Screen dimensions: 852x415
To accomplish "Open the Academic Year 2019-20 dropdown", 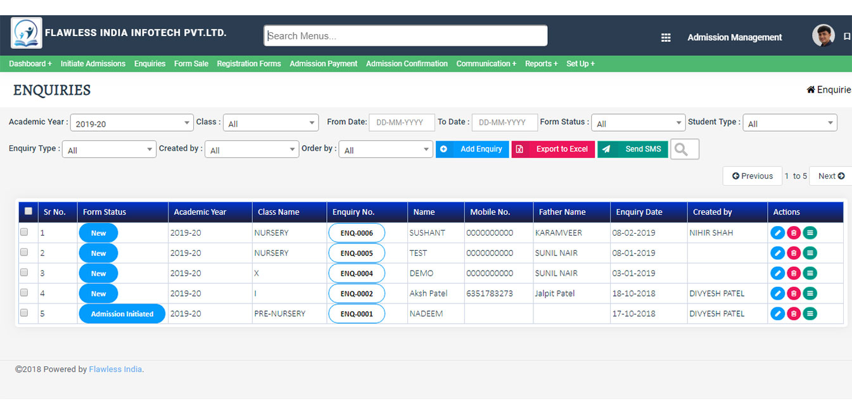I will pos(132,124).
